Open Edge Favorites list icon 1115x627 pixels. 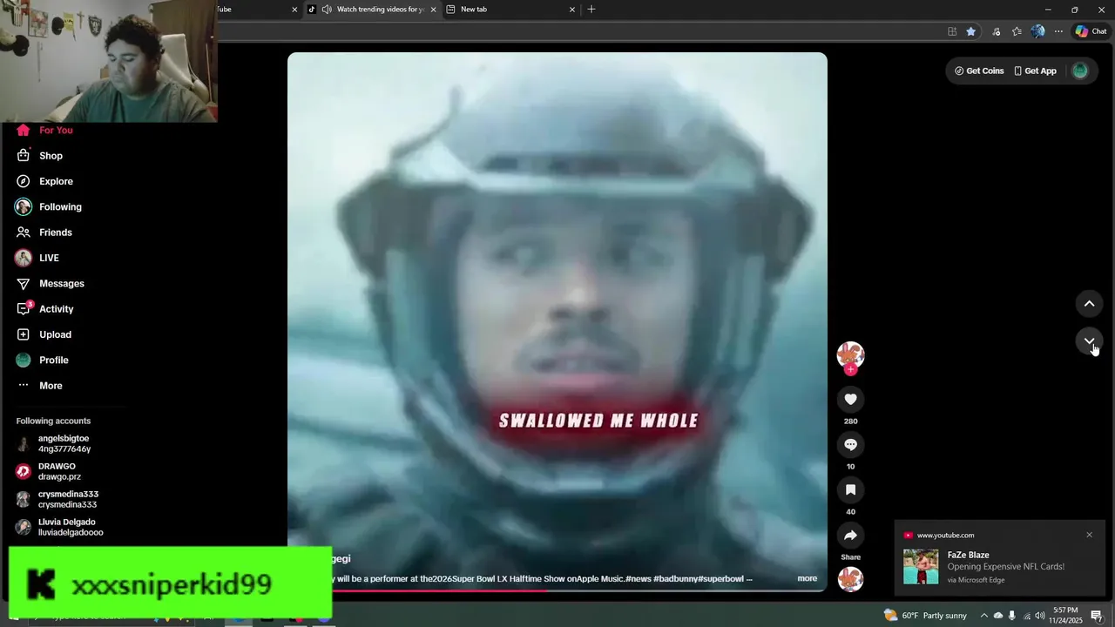[x=1017, y=31]
